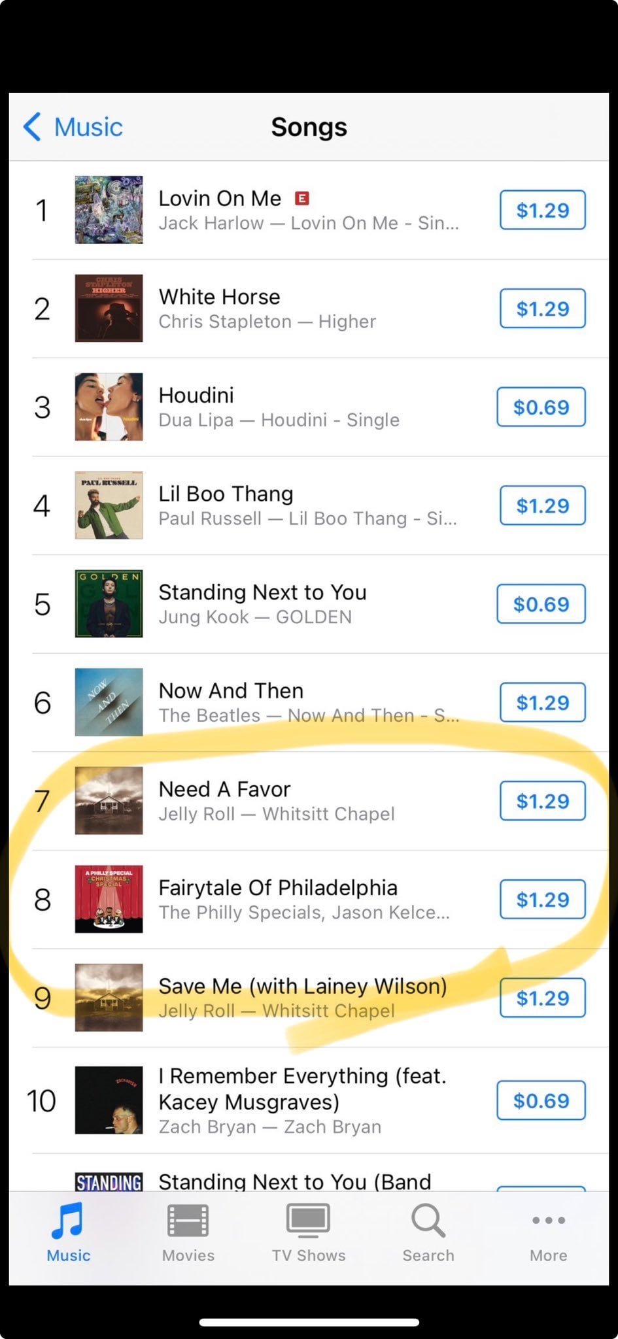618x1339 pixels.
Task: Open the More ellipsis icon
Action: click(x=548, y=1220)
